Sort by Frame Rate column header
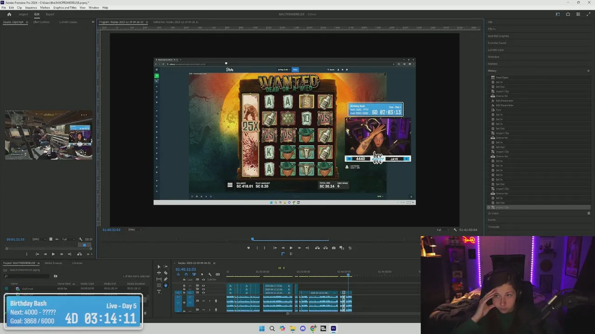 pyautogui.click(x=64, y=283)
